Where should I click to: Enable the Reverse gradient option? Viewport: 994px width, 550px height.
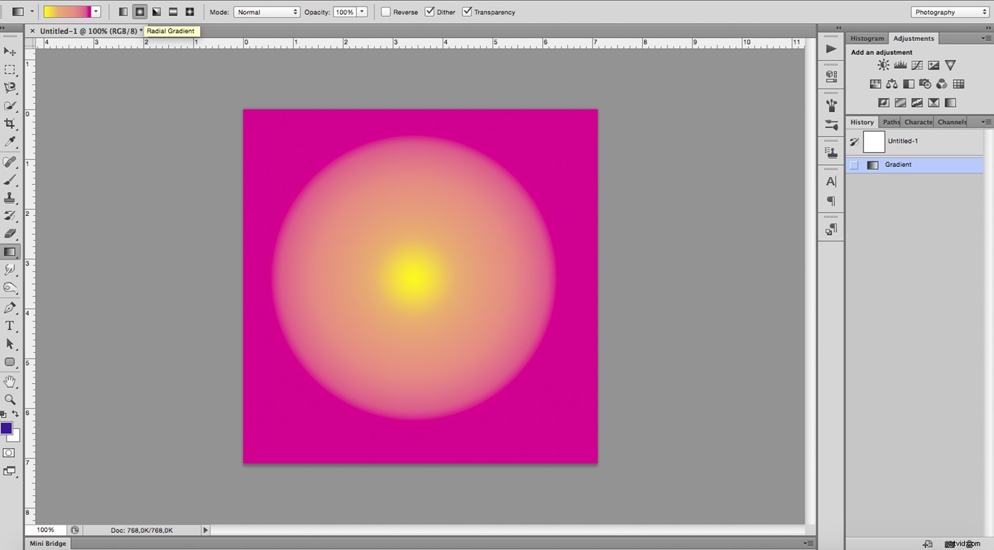385,11
